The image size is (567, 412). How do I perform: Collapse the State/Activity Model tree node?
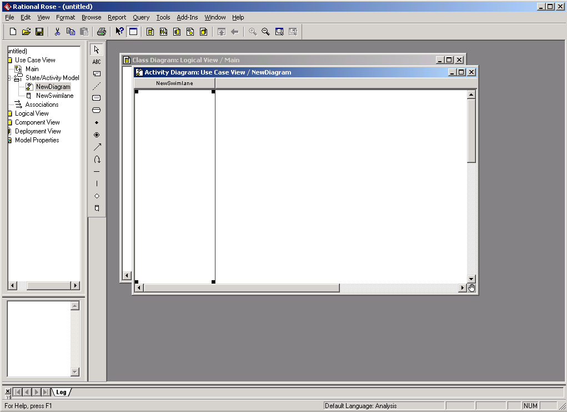pyautogui.click(x=9, y=78)
